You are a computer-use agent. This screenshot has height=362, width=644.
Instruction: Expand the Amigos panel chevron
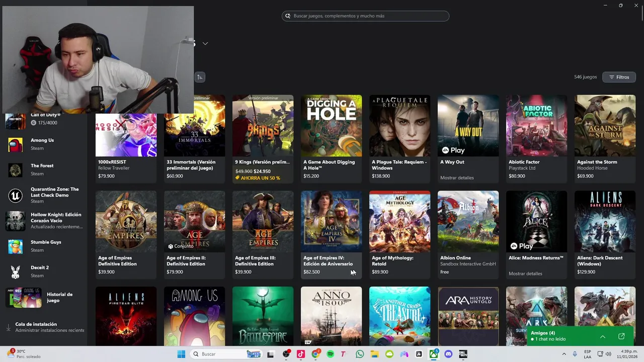(x=603, y=336)
